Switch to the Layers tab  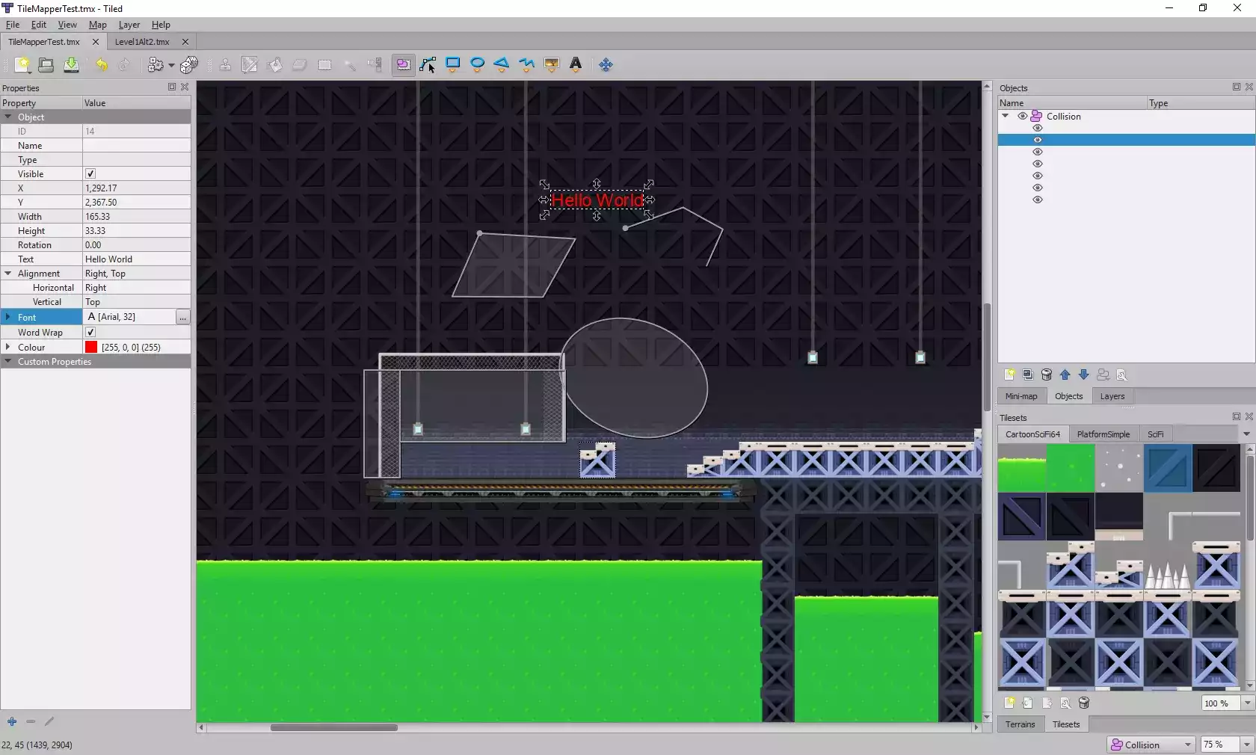(1112, 396)
